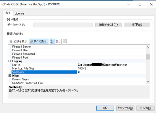Click the property pages icon
Screen dimensions: 156x113
[65, 41]
